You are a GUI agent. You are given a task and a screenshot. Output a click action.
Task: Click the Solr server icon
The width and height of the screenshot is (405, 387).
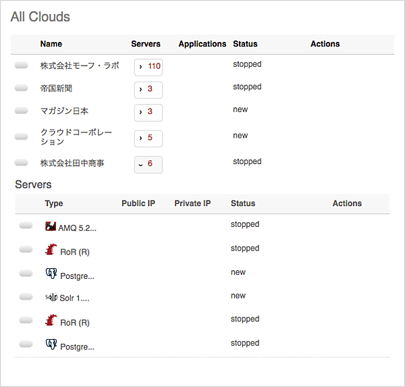[51, 296]
